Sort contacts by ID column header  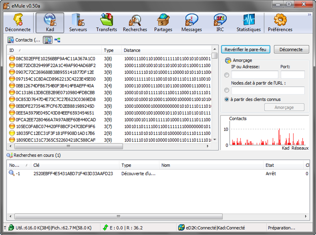tap(55, 50)
